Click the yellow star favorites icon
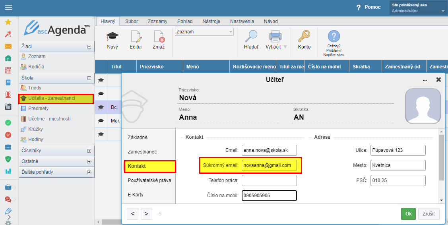This screenshot has height=225, width=448. tap(8, 22)
